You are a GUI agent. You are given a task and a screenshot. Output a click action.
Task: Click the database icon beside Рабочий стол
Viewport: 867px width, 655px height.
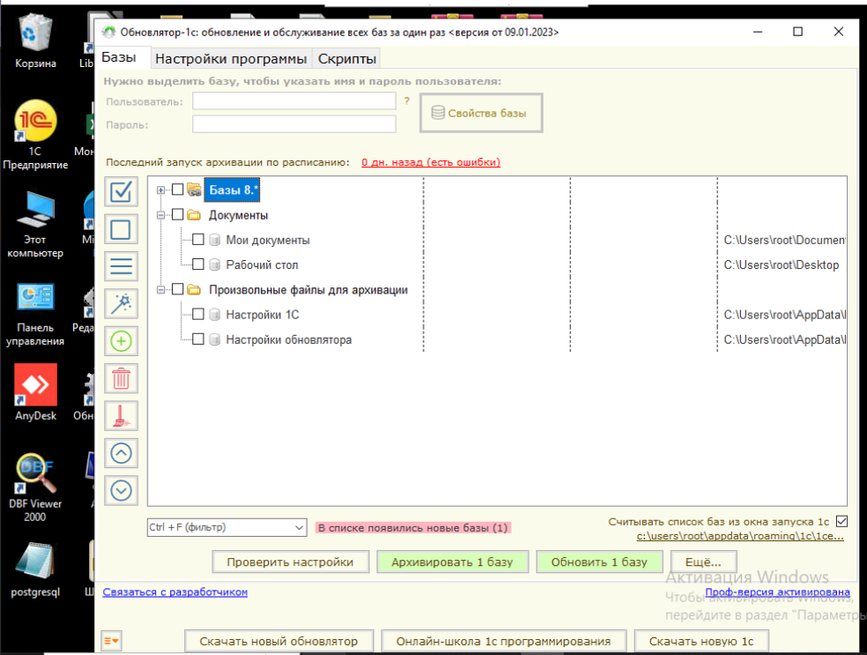point(215,265)
